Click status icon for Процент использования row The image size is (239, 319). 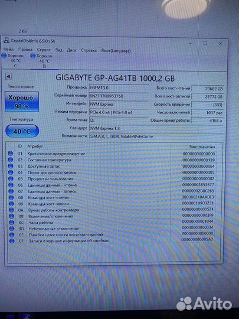[x=11, y=179]
